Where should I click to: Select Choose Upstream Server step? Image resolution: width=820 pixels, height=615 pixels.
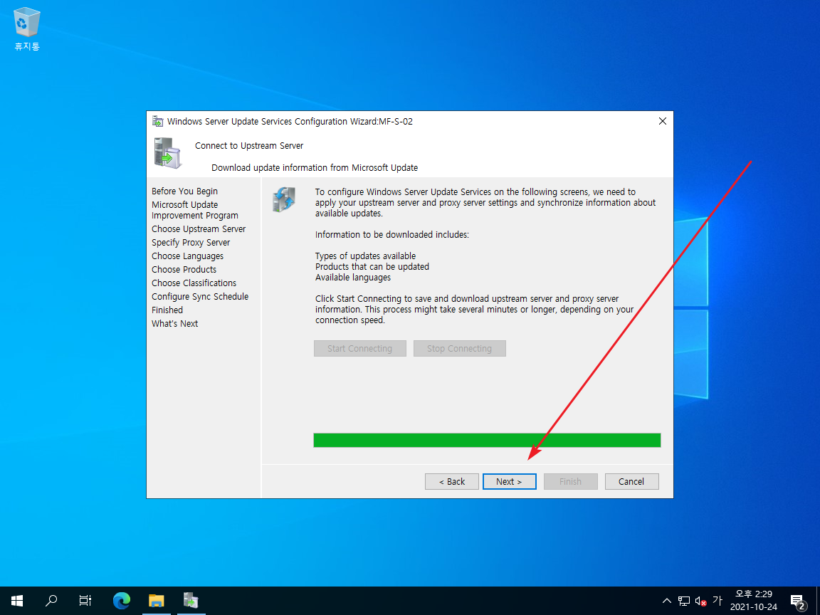click(x=199, y=229)
